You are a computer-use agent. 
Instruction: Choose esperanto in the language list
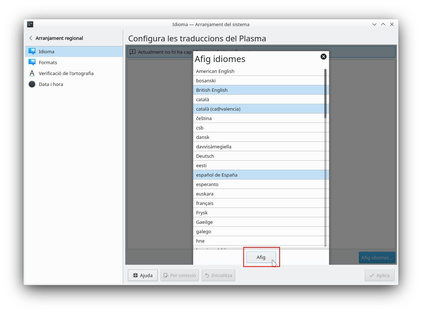pyautogui.click(x=207, y=184)
